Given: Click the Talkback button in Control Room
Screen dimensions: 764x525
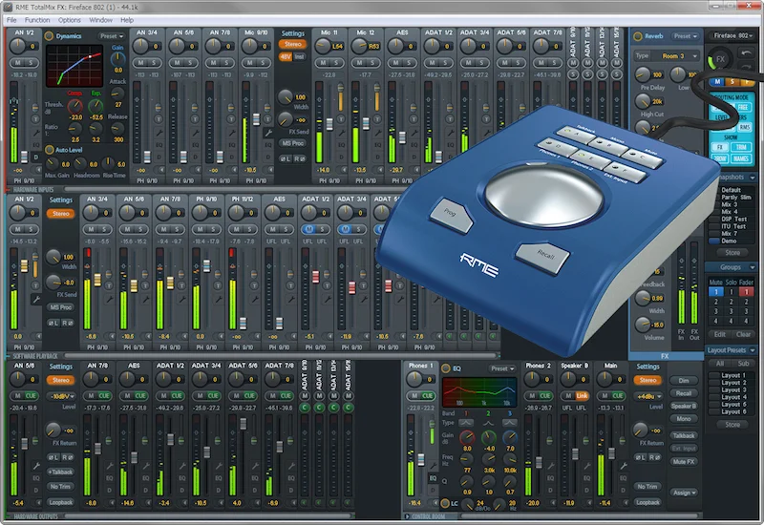Looking at the screenshot, I should 684,435.
